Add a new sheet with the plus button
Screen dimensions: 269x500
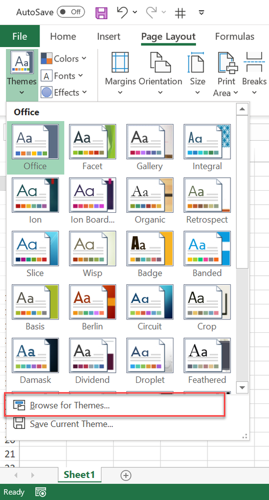[126, 475]
